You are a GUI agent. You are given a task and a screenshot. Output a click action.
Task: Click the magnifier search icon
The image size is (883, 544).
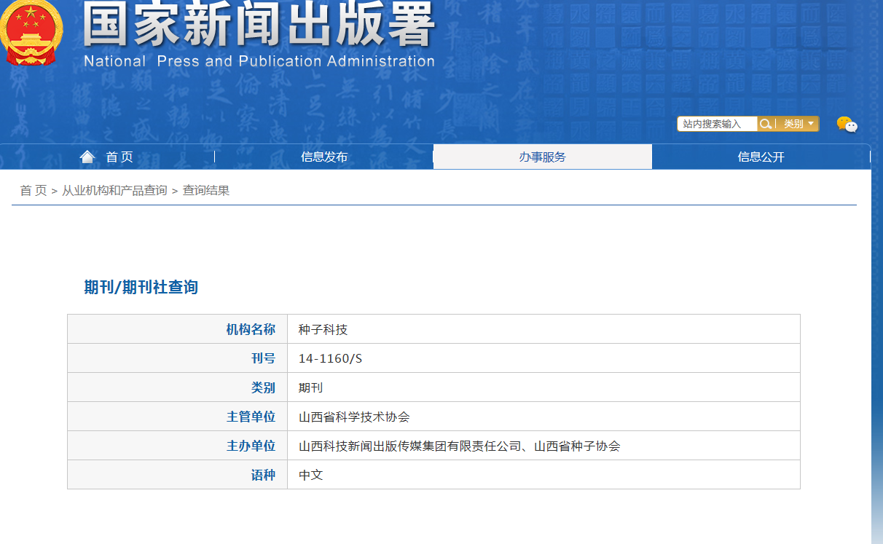(x=765, y=123)
